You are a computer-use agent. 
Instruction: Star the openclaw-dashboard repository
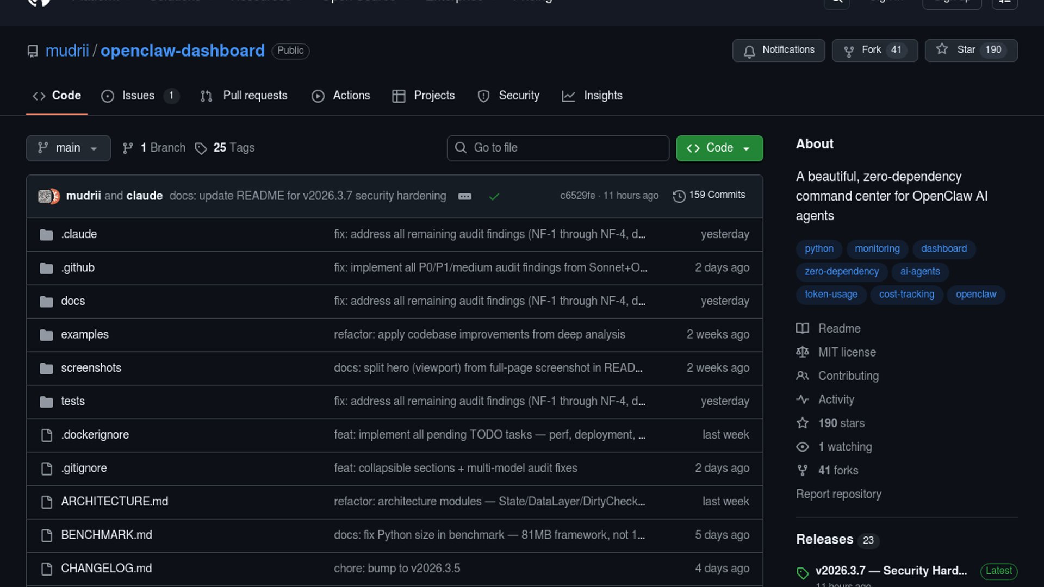click(x=971, y=50)
